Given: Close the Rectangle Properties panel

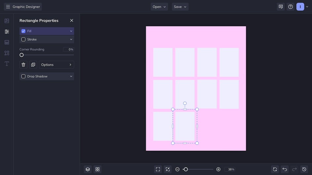Looking at the screenshot, I should [72, 20].
